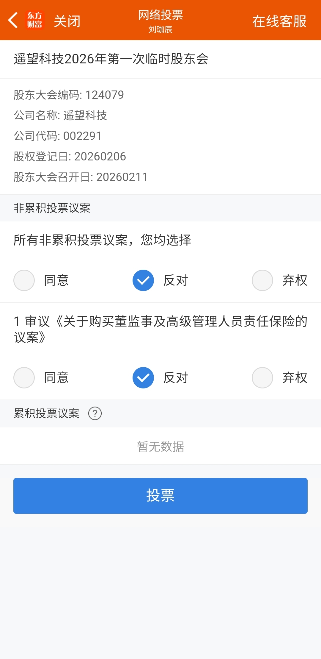Tap the 公司代码 002291 line
321x659 pixels.
coord(58,136)
